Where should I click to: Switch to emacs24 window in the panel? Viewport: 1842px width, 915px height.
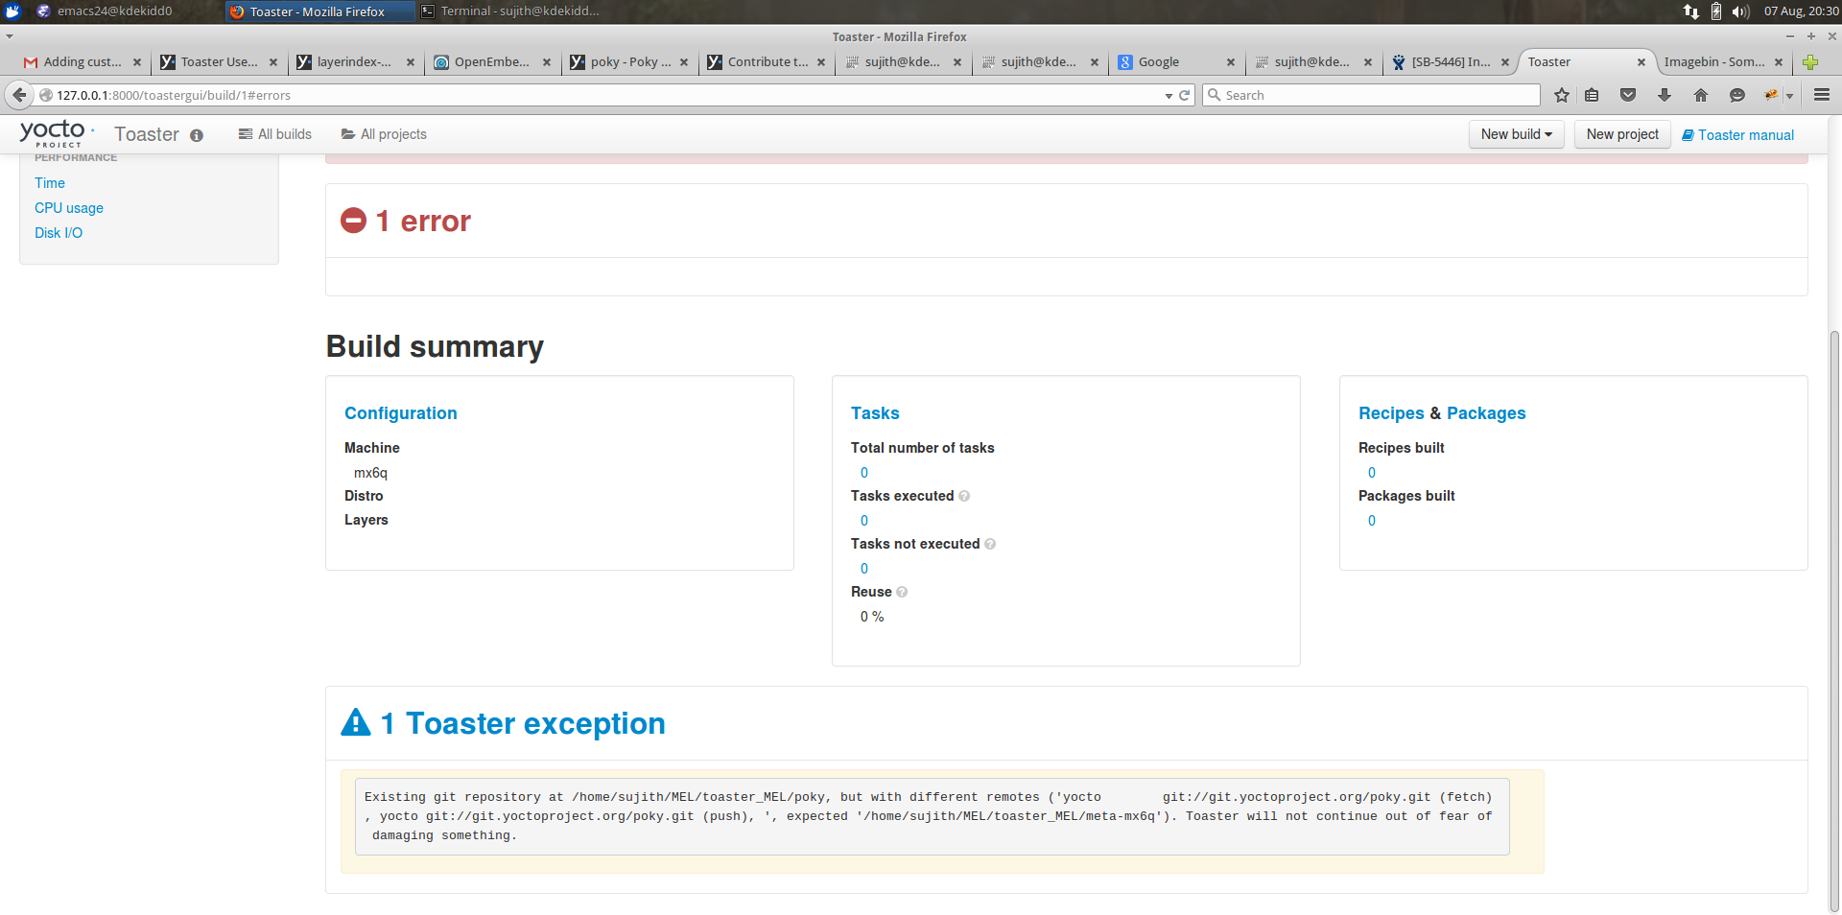coord(105,12)
